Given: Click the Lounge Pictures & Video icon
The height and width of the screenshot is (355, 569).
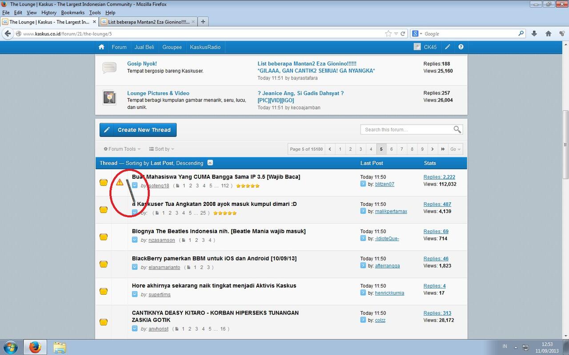Looking at the screenshot, I should (x=109, y=97).
